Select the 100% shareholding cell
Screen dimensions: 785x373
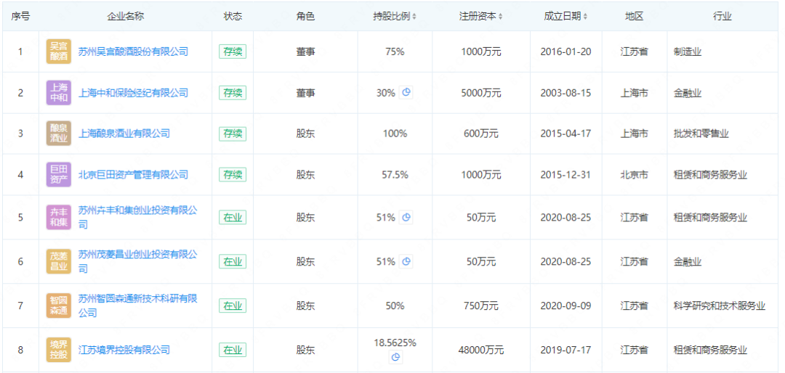click(395, 134)
